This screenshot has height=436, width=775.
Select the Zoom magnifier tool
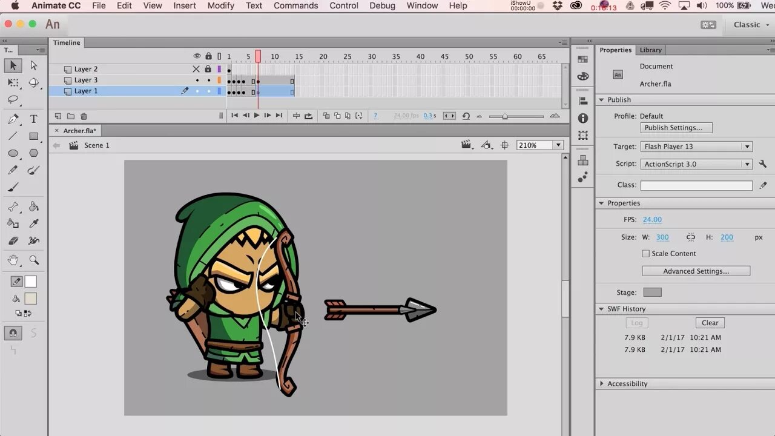[x=34, y=260]
